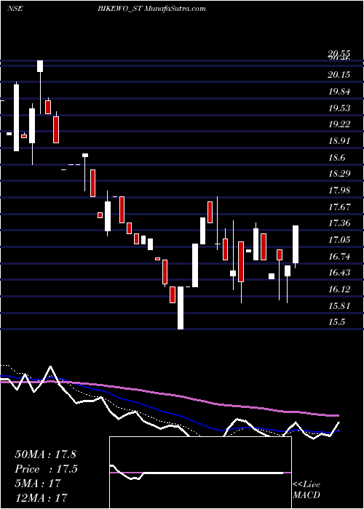The image size is (364, 509).
Task: Click the NSE exchange label
Action: tap(15, 9)
